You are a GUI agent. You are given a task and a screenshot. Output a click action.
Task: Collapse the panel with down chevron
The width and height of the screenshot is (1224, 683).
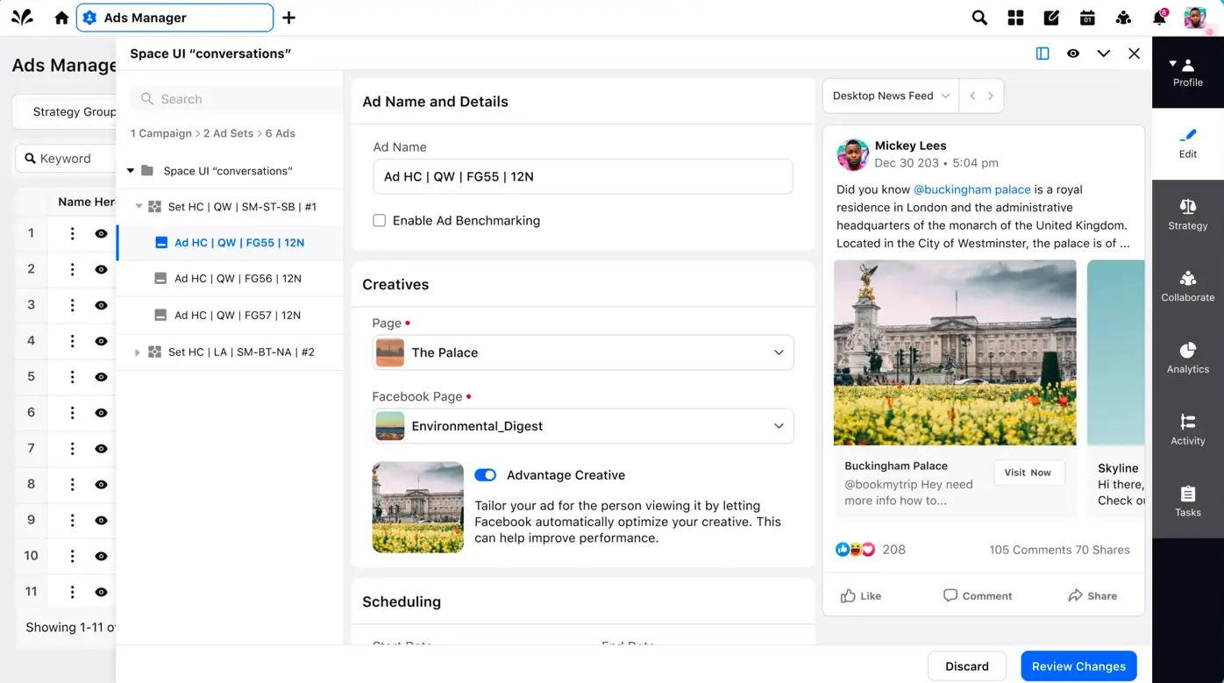tap(1104, 53)
